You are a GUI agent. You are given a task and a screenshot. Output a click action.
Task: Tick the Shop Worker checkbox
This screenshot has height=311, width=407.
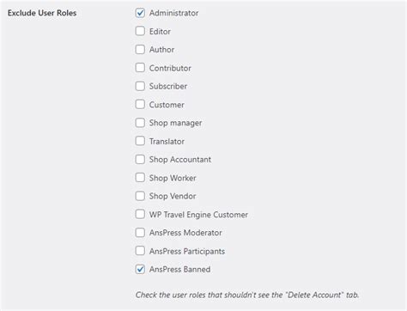140,178
